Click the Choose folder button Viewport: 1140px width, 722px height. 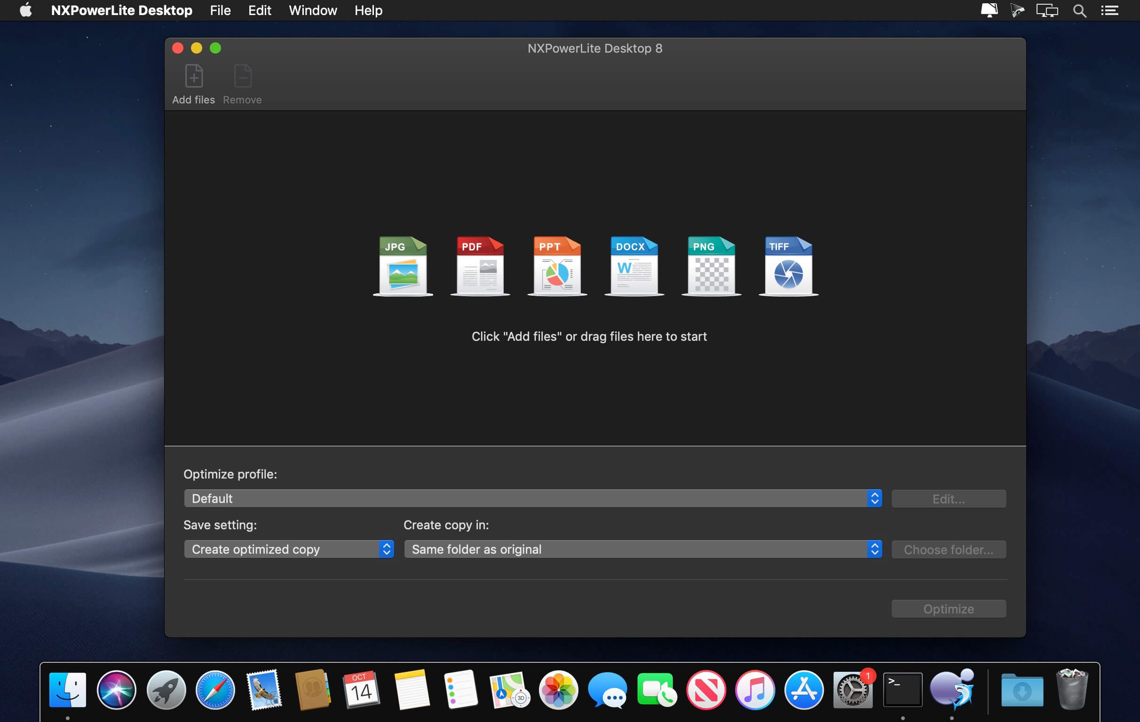(948, 549)
